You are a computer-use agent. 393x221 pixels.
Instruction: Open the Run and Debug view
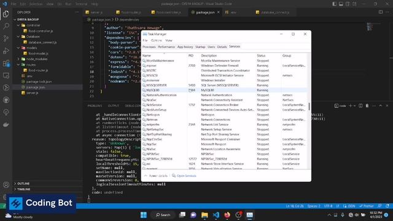[6, 51]
